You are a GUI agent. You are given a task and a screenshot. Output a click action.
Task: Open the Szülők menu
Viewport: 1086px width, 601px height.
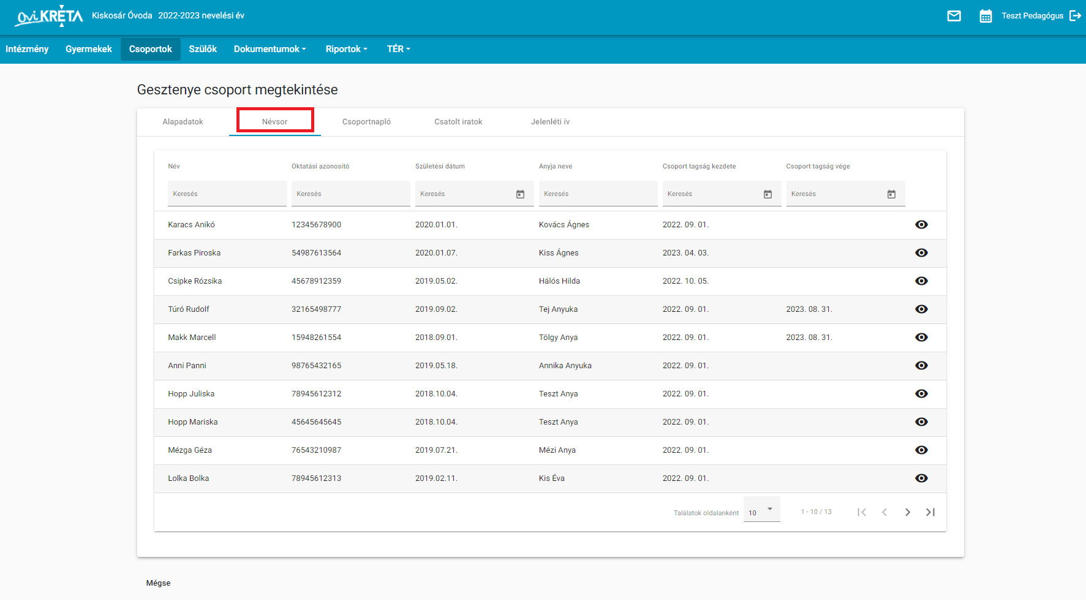click(x=203, y=49)
